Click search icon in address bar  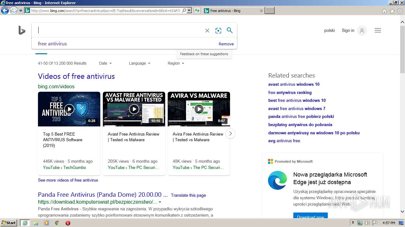(184, 11)
